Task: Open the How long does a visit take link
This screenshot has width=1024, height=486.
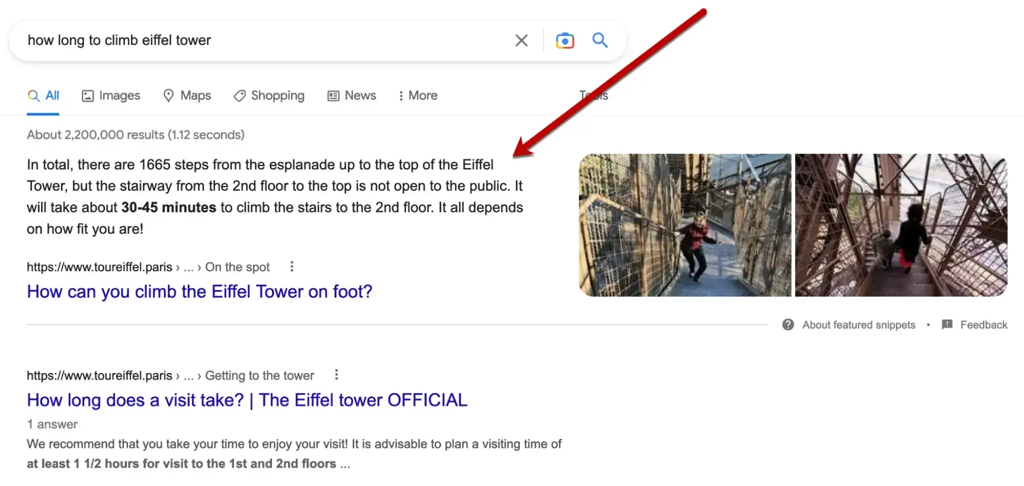Action: click(246, 400)
